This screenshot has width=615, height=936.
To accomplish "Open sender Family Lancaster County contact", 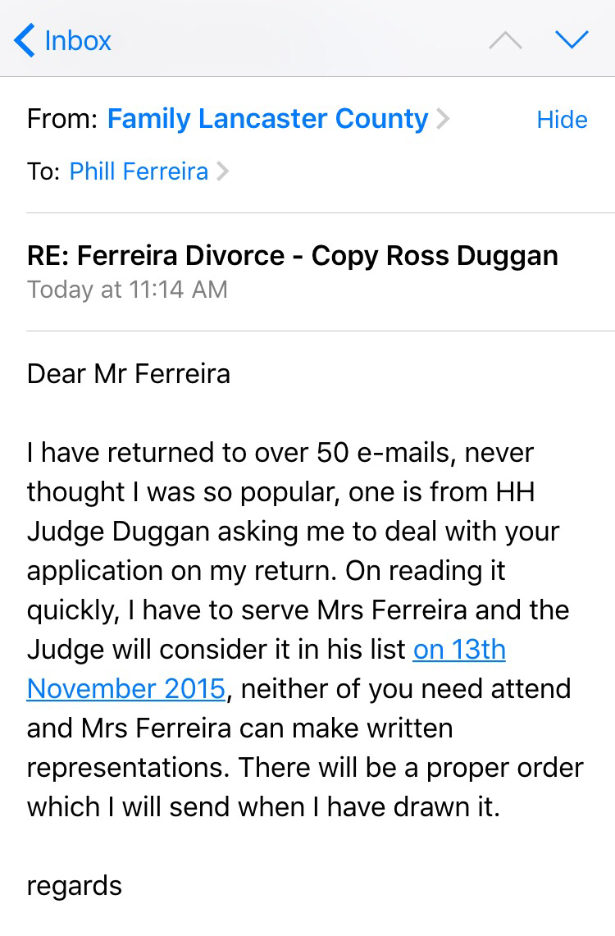I will pos(267,119).
